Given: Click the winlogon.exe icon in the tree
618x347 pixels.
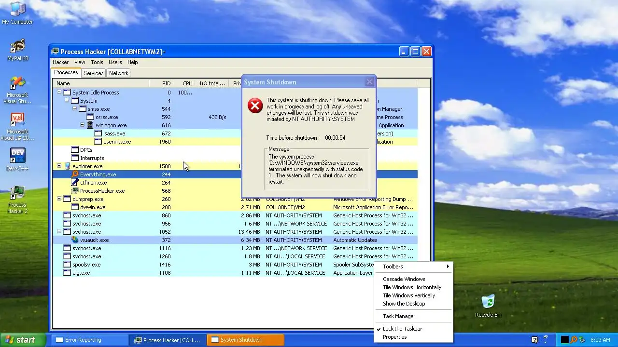Looking at the screenshot, I should pos(90,125).
